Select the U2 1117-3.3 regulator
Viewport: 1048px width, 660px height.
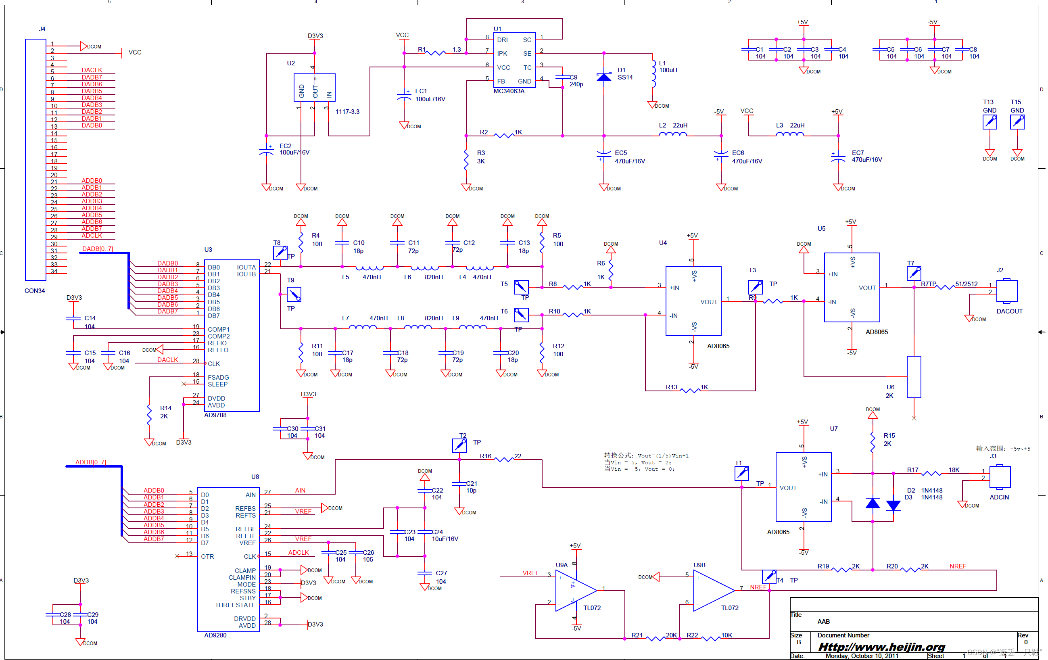coord(314,87)
